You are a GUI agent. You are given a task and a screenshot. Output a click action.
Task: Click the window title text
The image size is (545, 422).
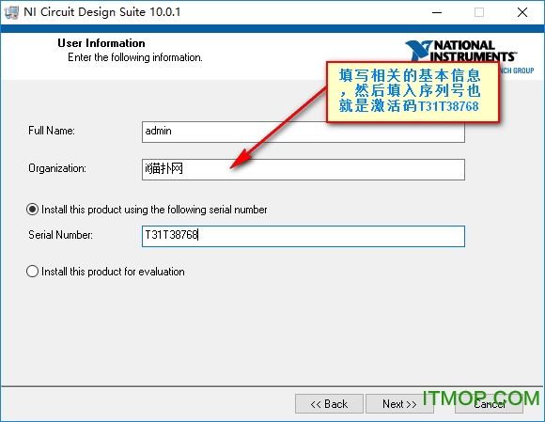click(102, 12)
